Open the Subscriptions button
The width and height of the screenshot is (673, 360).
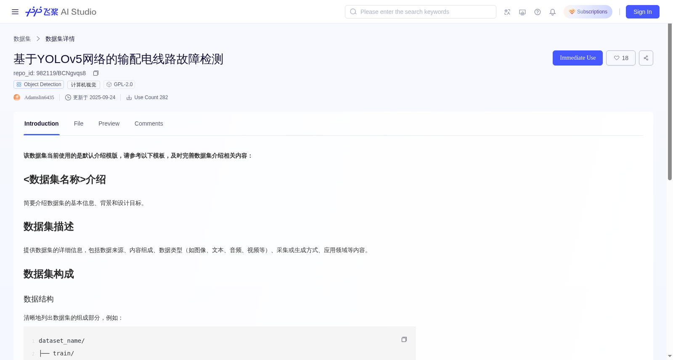click(588, 12)
